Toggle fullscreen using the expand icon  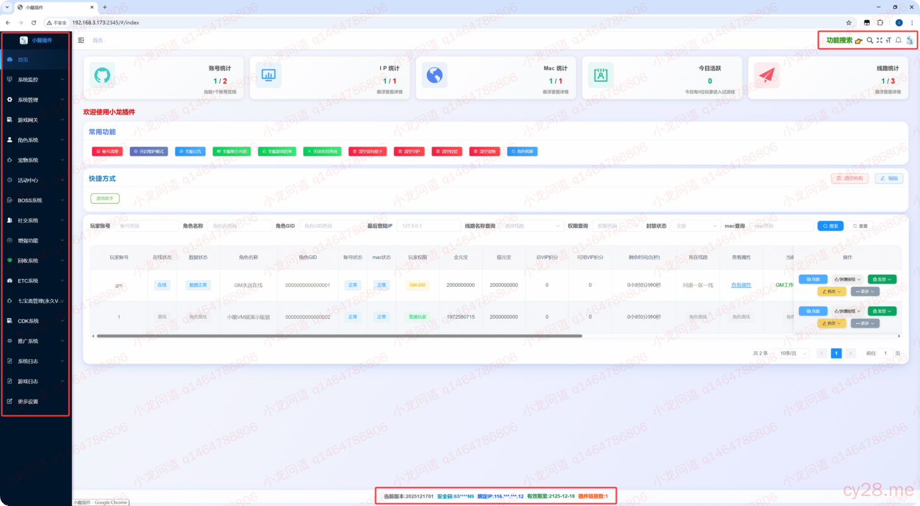tap(879, 40)
